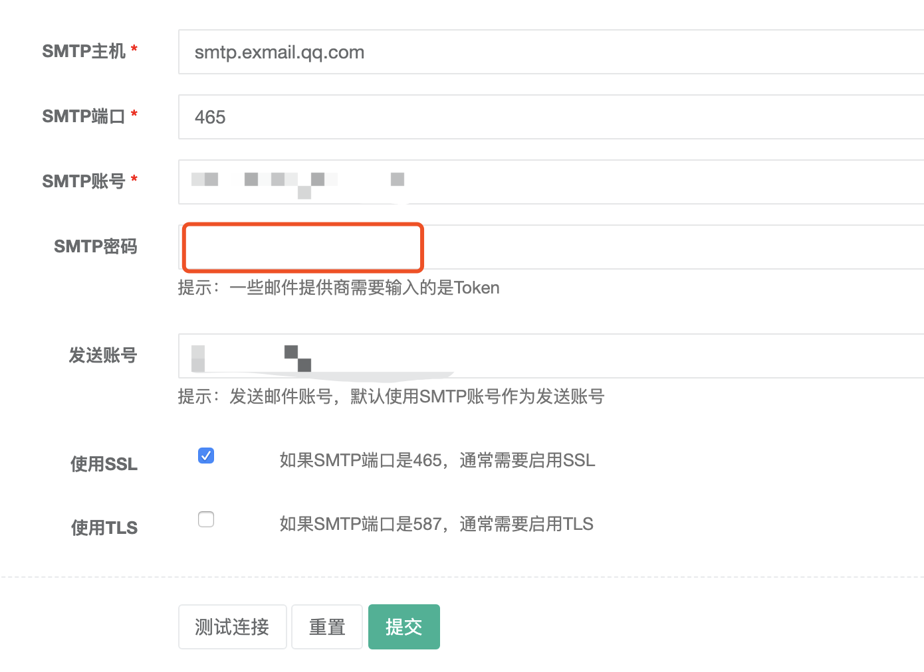Click the SMTP密码 password field
This screenshot has height=672, width=924.
click(551, 247)
